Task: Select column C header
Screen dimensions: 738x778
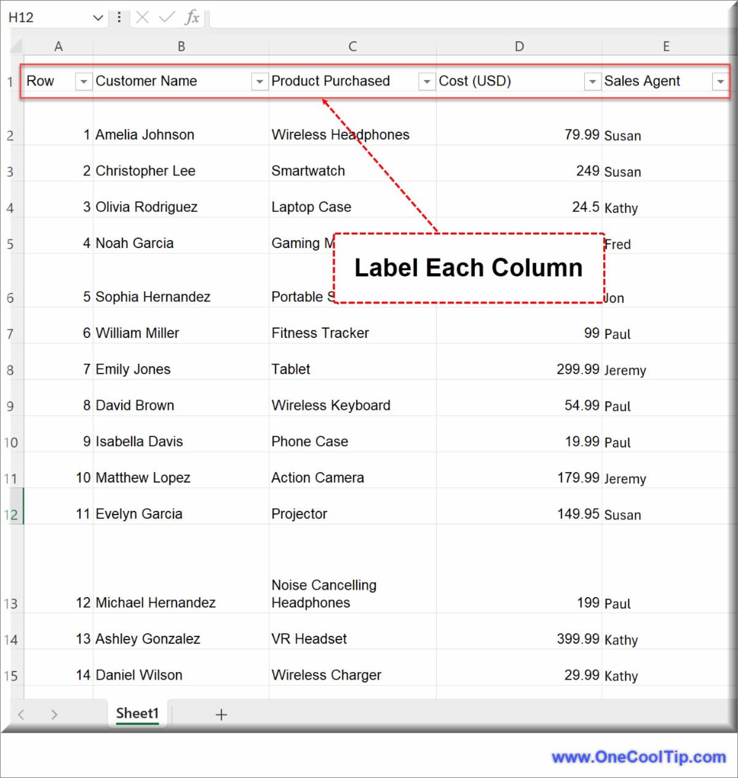Action: (352, 46)
